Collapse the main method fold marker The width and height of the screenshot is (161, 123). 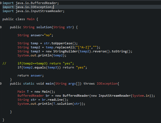coord(1,84)
